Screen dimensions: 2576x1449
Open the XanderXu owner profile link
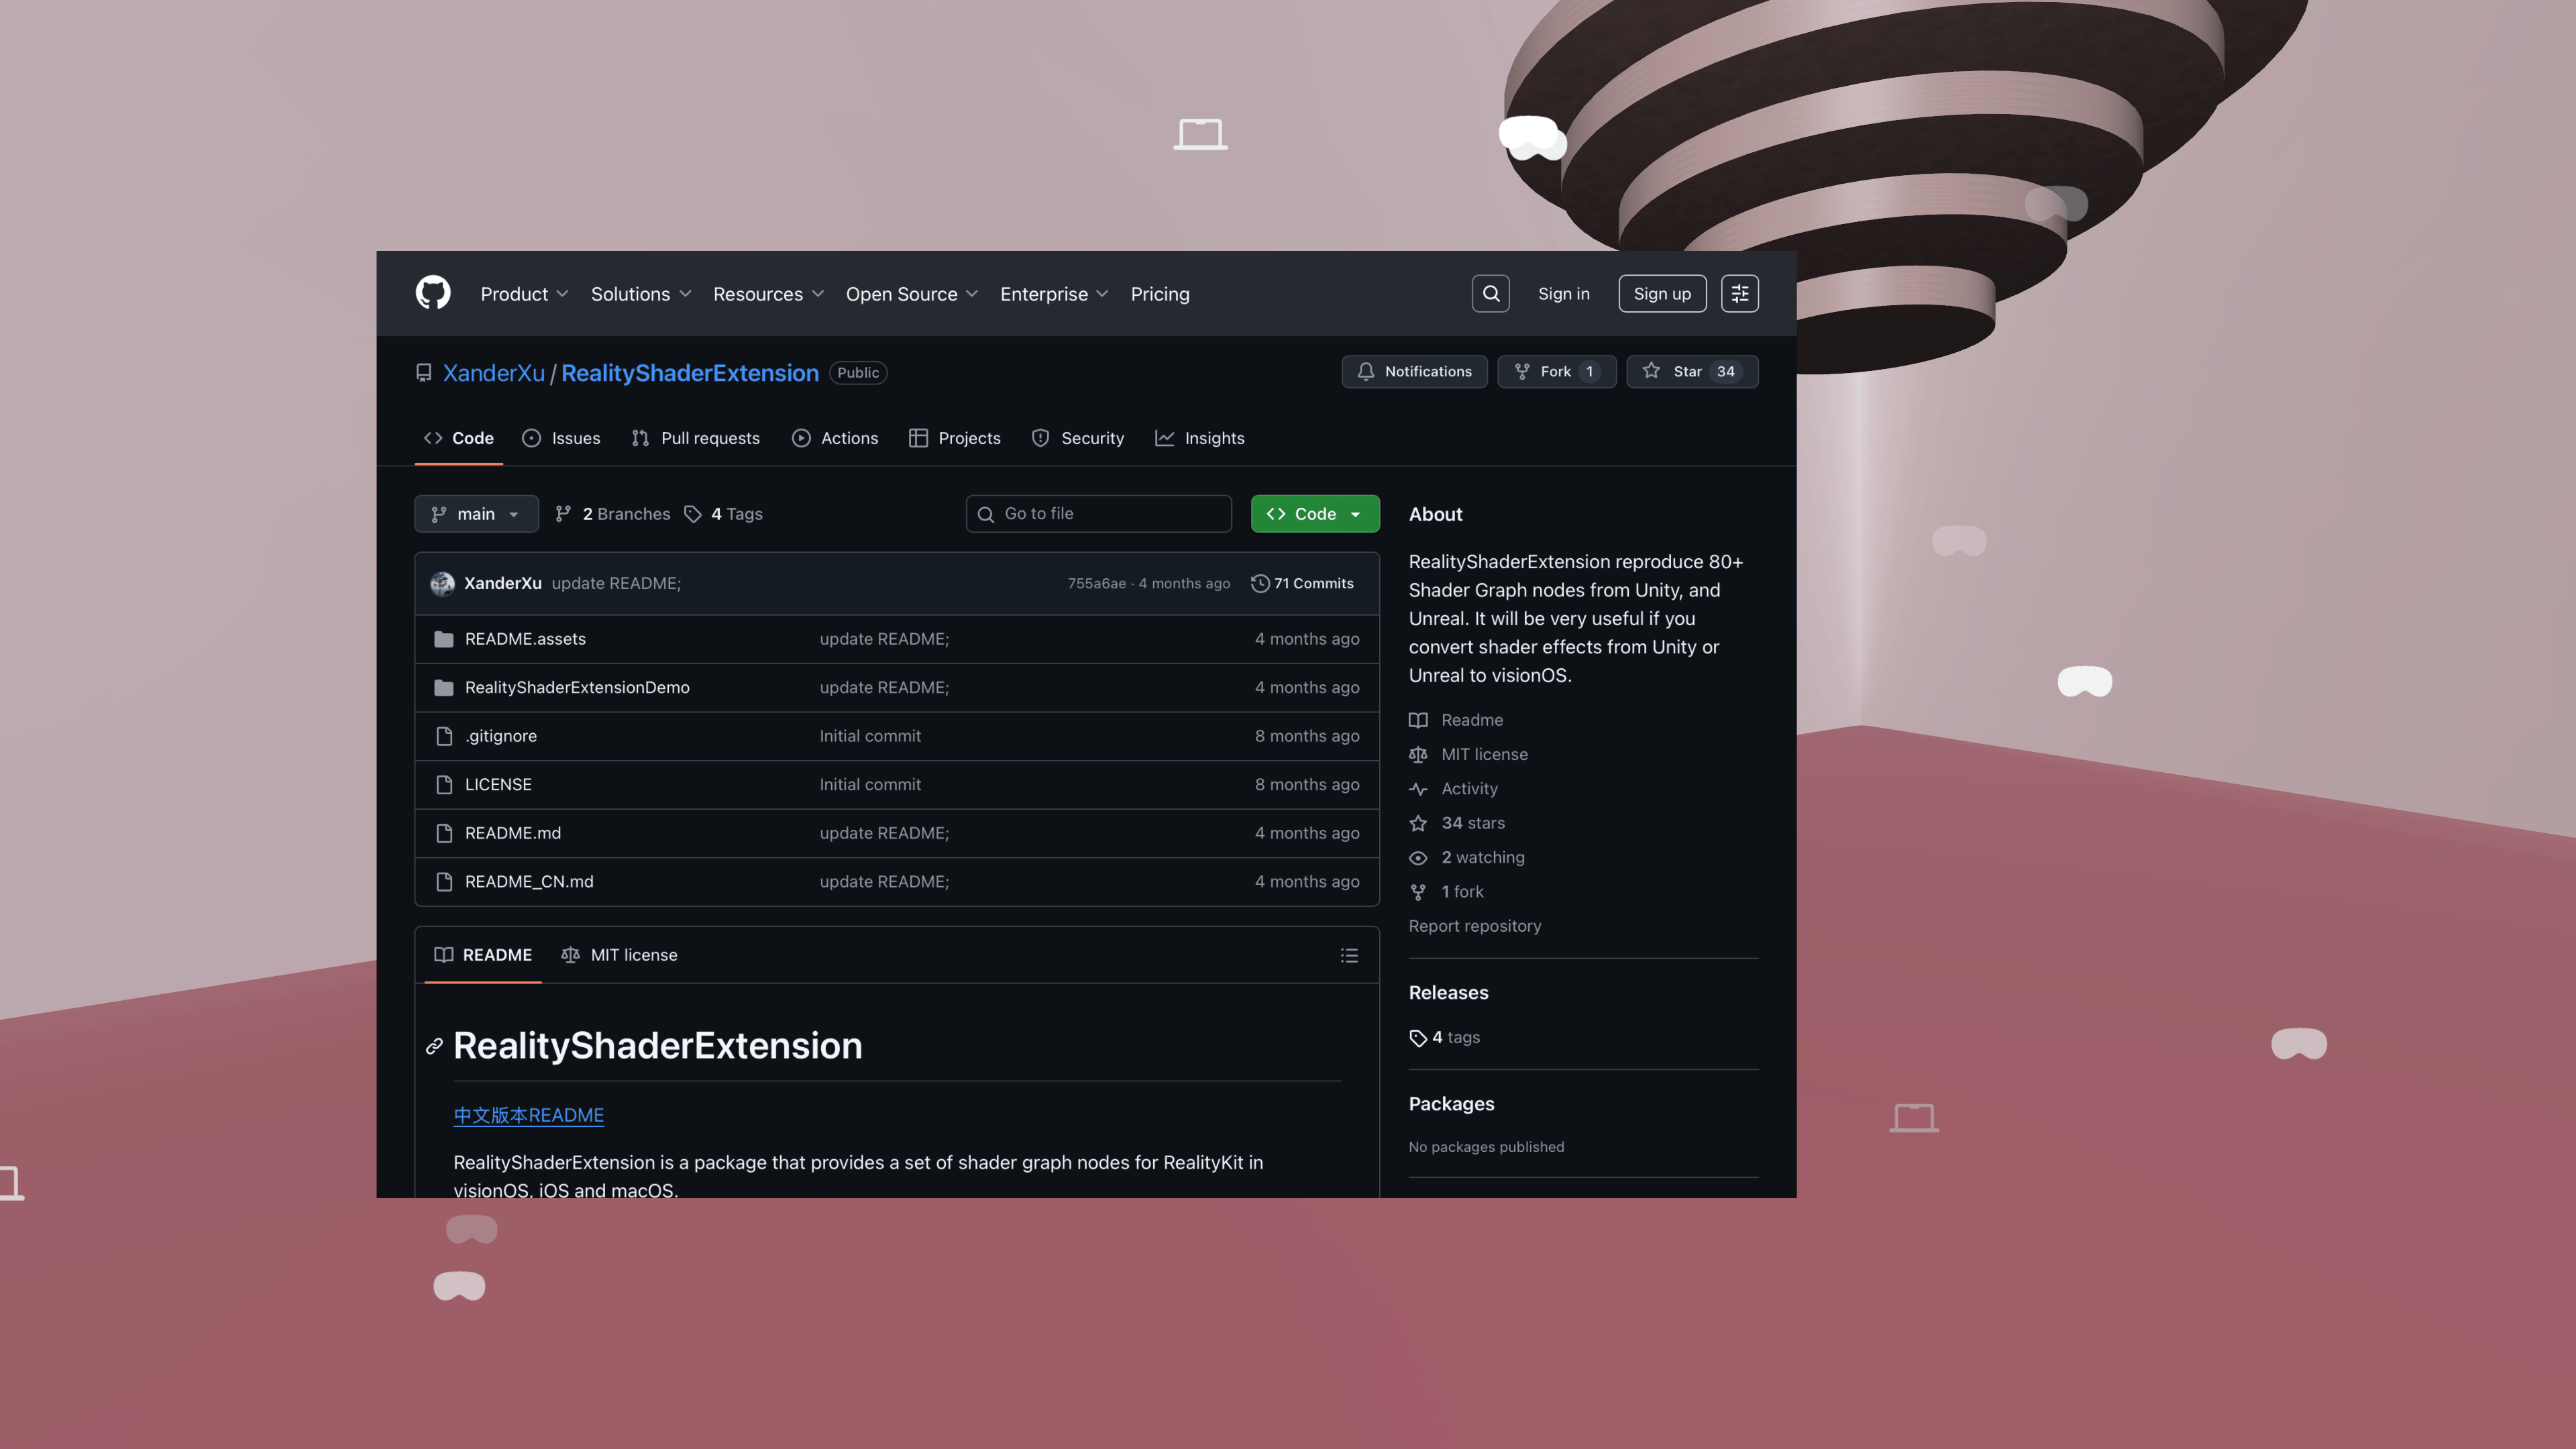pyautogui.click(x=494, y=373)
